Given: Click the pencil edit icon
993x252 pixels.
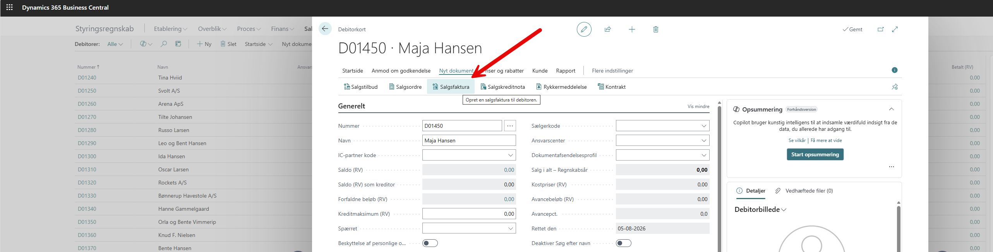Looking at the screenshot, I should click(584, 29).
